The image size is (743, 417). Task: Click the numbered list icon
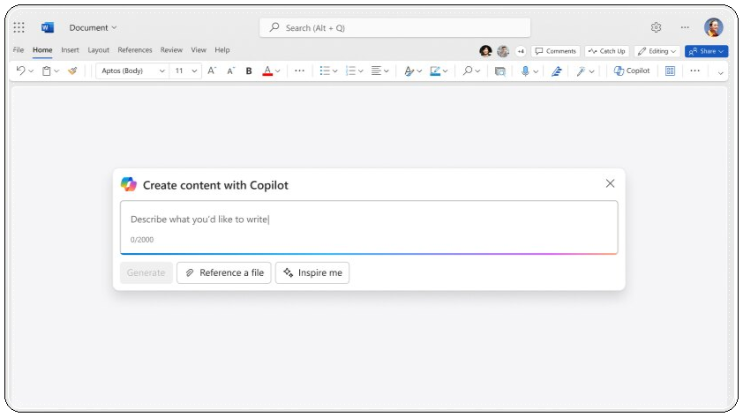pyautogui.click(x=350, y=71)
